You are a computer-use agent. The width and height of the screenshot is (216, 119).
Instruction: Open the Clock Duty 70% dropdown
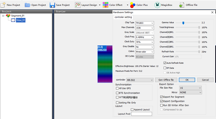pyautogui.click(x=145, y=42)
